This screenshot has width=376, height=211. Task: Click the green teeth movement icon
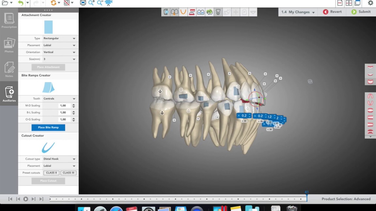click(209, 12)
